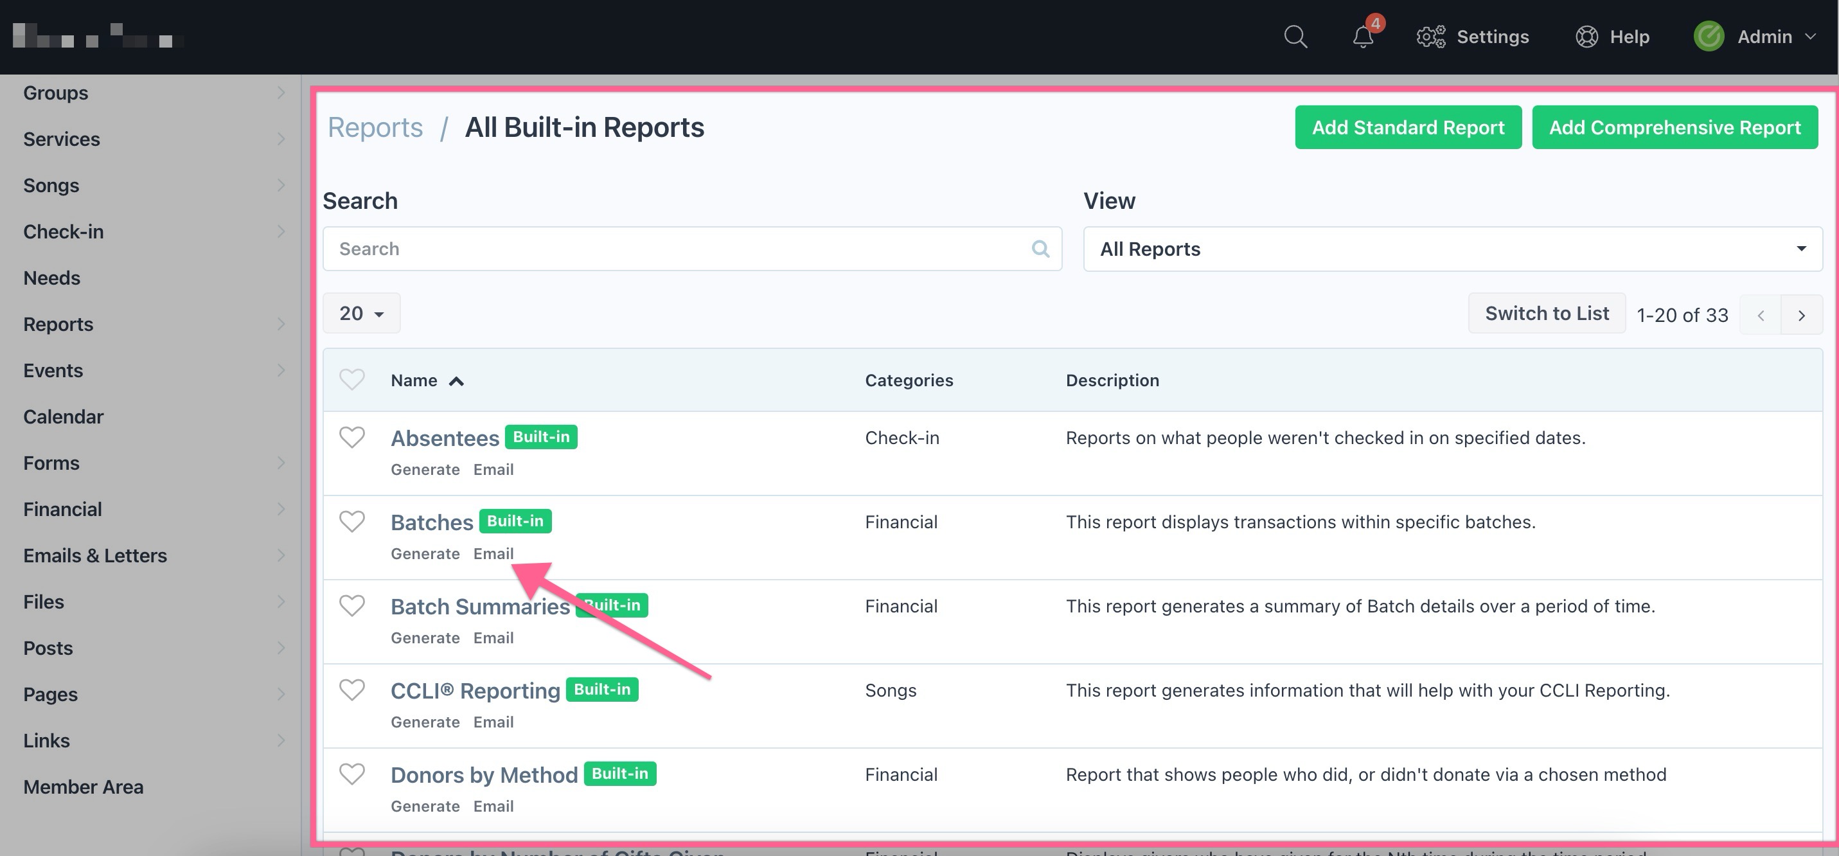Click the Settings gears icon
Screen dimensions: 1839x856
click(x=1430, y=37)
